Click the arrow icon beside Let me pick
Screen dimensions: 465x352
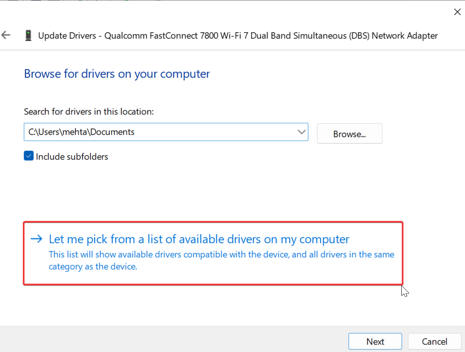tap(37, 239)
